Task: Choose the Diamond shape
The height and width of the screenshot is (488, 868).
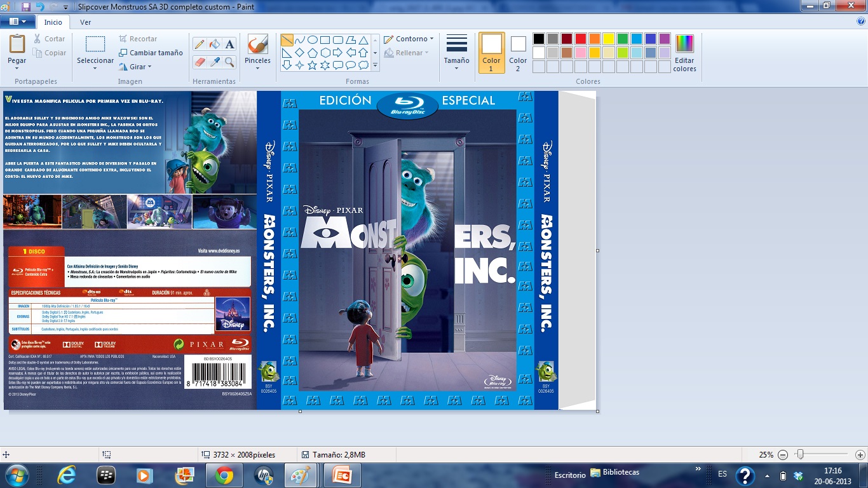Action: coord(300,53)
